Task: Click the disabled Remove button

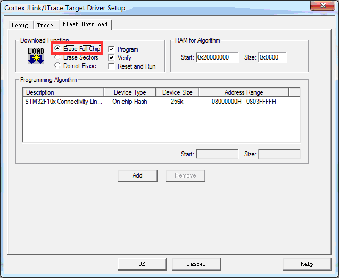Action: 185,175
